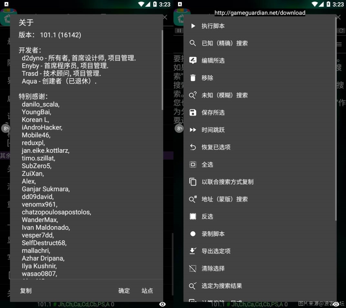The height and width of the screenshot is (308, 346).
Task: Choose 导出选定项 from the menu
Action: pyautogui.click(x=260, y=251)
